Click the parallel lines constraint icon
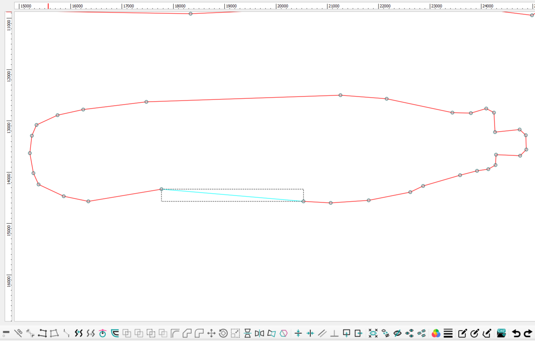The image size is (535, 341). tap(322, 333)
